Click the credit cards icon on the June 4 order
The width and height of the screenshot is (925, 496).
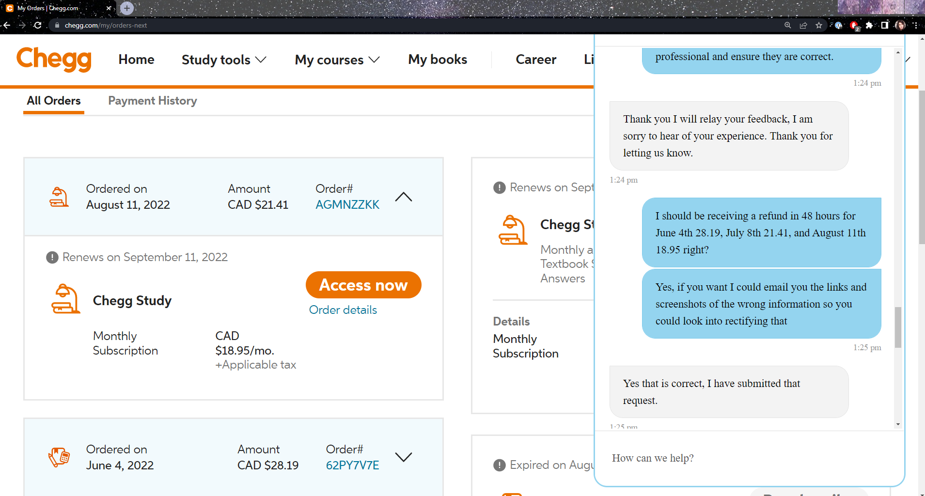(x=59, y=457)
